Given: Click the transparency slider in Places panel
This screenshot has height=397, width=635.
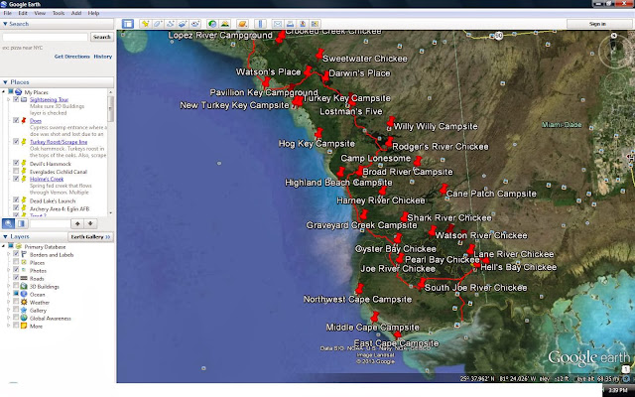Looking at the screenshot, I should [50, 223].
